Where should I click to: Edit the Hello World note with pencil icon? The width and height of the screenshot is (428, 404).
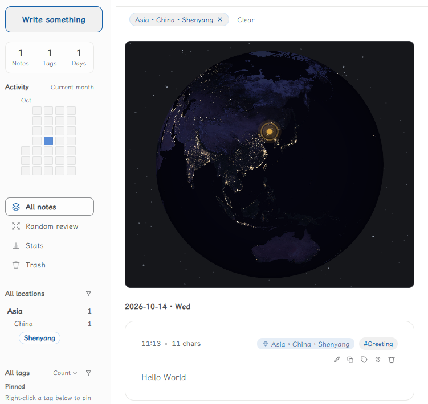(x=337, y=360)
